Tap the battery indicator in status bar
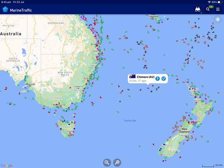The width and height of the screenshot is (224, 168). coord(219,2)
